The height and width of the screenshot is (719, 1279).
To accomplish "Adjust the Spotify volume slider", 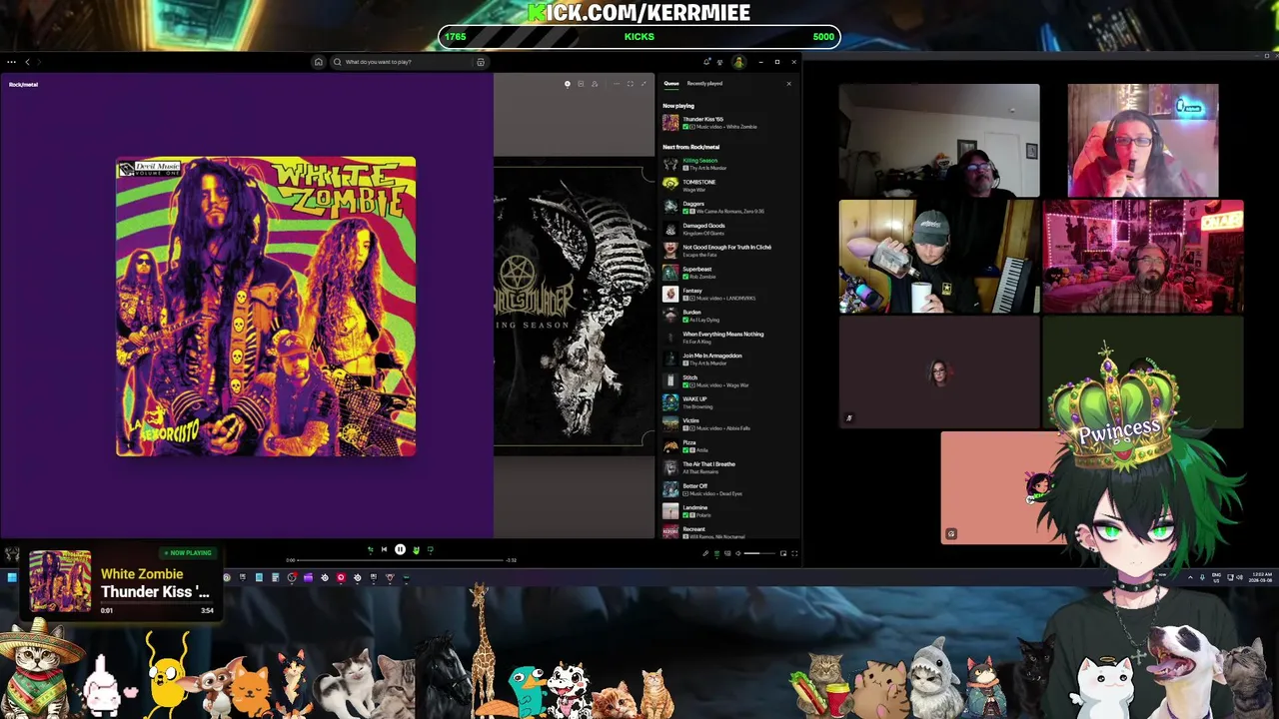I will (x=758, y=553).
